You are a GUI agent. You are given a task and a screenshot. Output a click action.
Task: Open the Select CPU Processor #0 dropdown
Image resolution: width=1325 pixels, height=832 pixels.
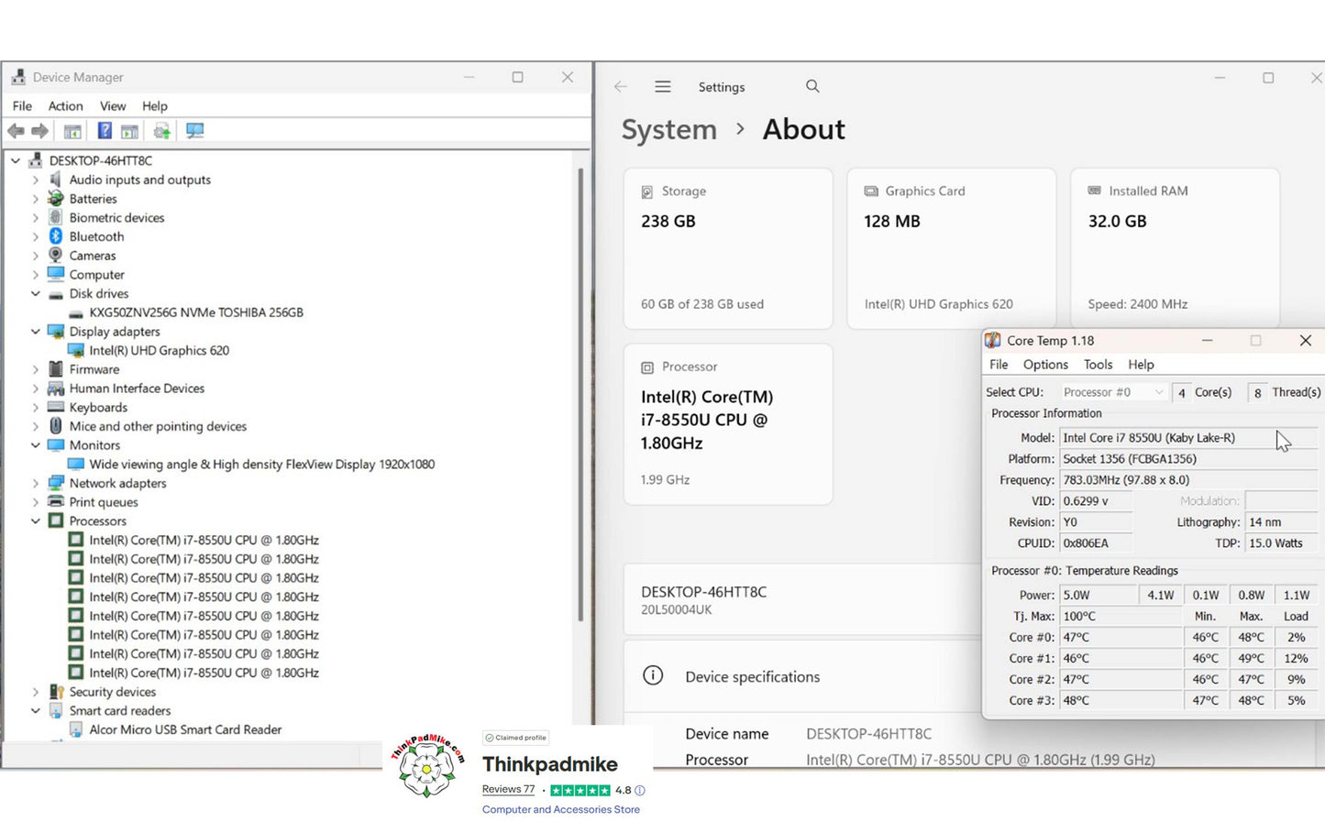click(x=1112, y=392)
